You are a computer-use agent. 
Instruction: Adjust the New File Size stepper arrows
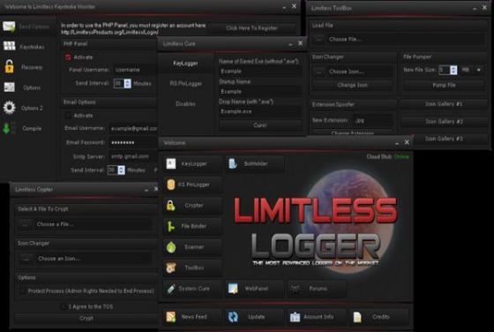(453, 70)
